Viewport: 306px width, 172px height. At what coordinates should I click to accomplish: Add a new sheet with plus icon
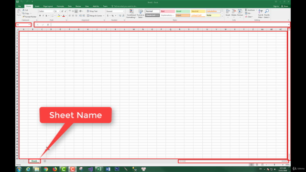tap(44, 161)
